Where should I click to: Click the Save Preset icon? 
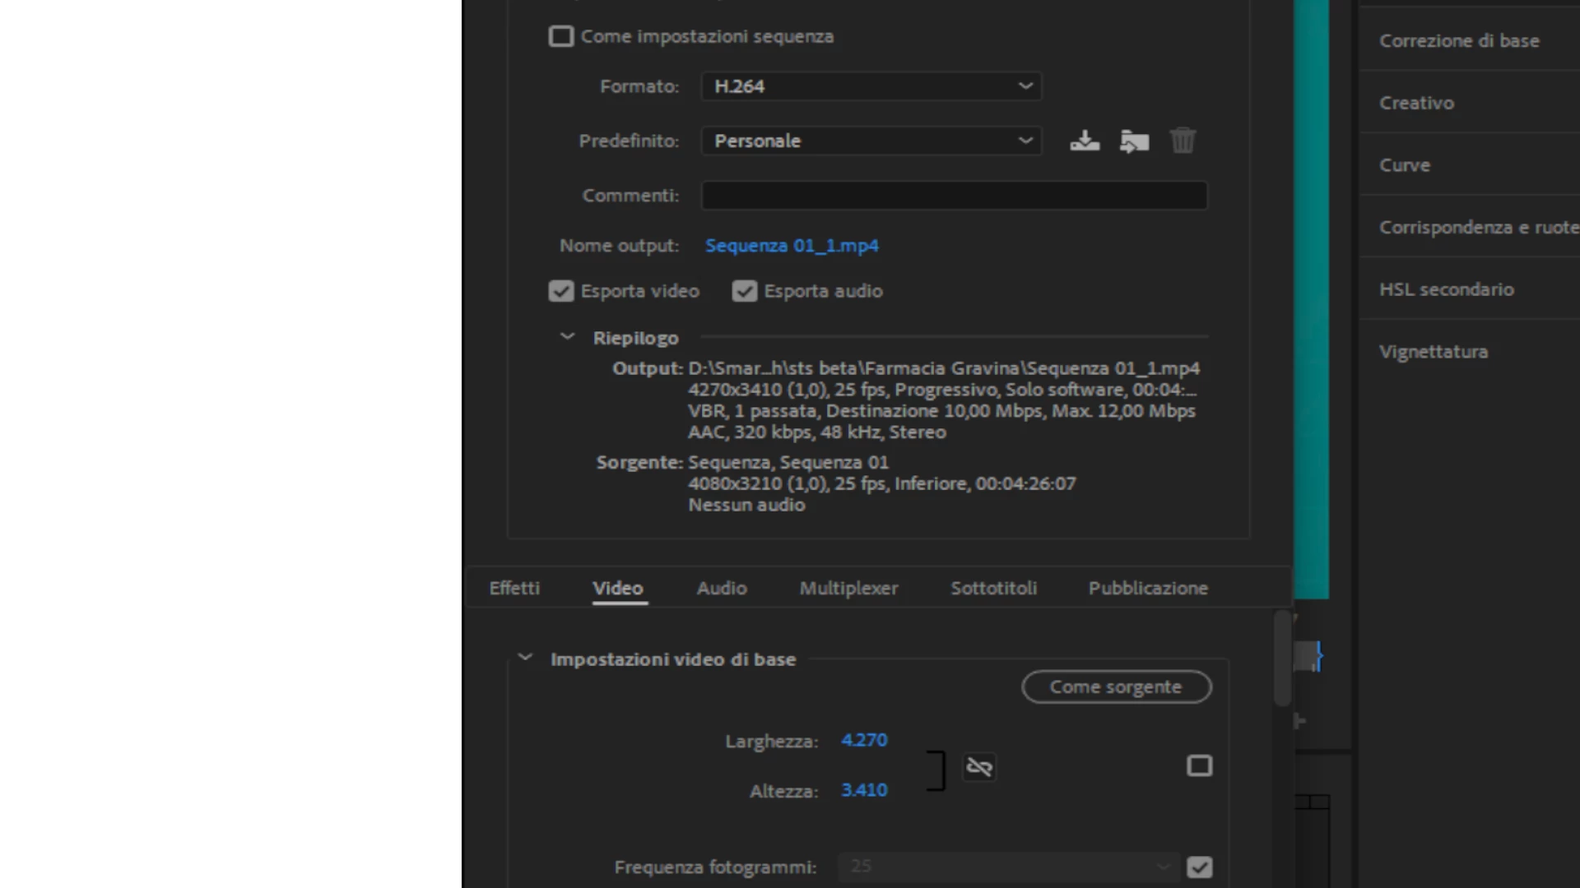pyautogui.click(x=1085, y=141)
